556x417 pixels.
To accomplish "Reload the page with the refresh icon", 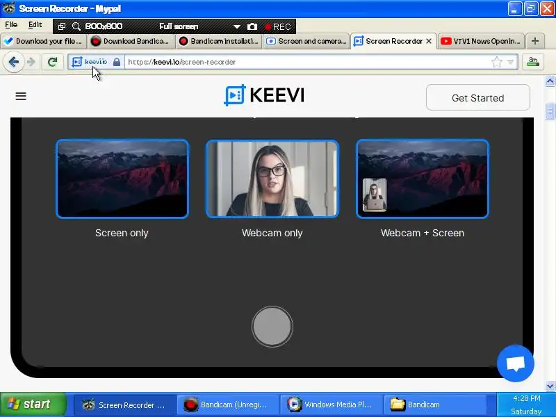I will 53,62.
